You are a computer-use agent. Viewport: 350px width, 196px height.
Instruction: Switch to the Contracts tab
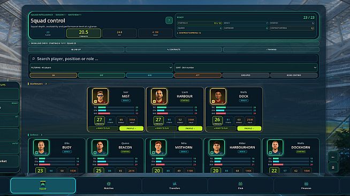pos(173,50)
